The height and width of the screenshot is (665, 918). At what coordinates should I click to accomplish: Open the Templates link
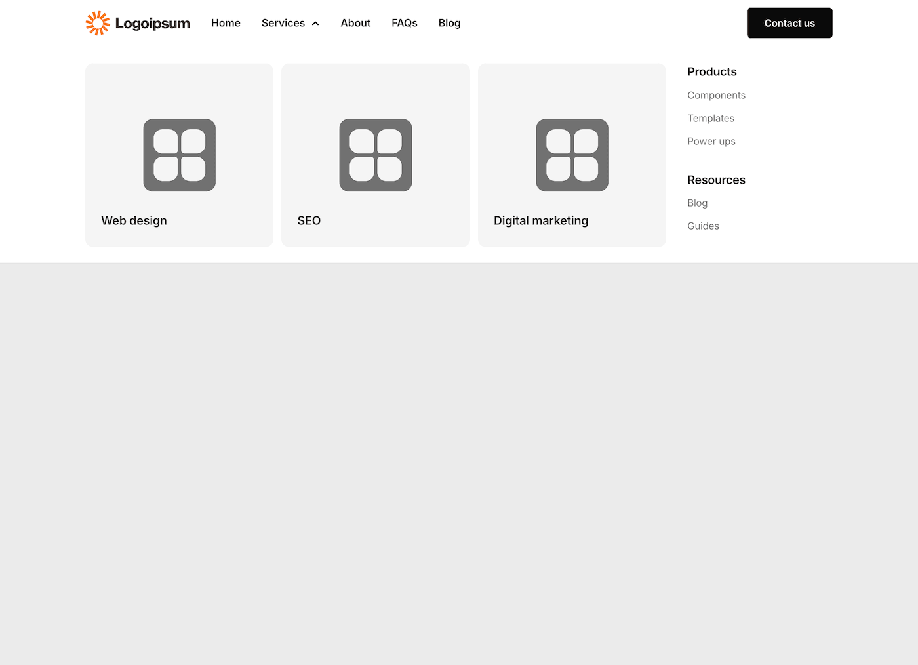pyautogui.click(x=711, y=118)
